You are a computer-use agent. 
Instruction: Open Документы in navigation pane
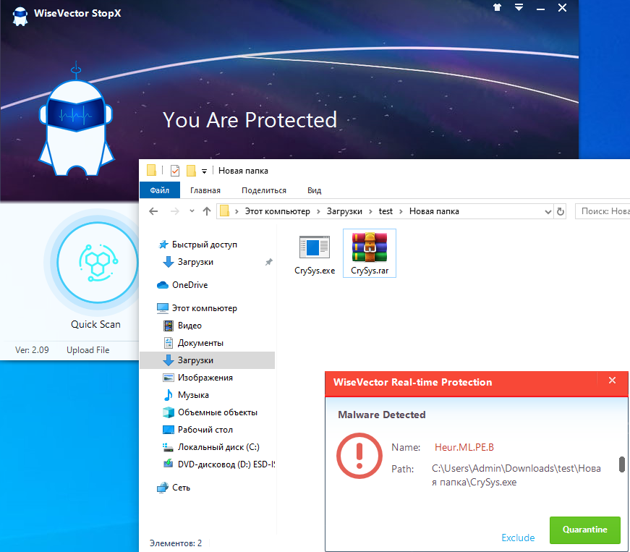point(200,343)
